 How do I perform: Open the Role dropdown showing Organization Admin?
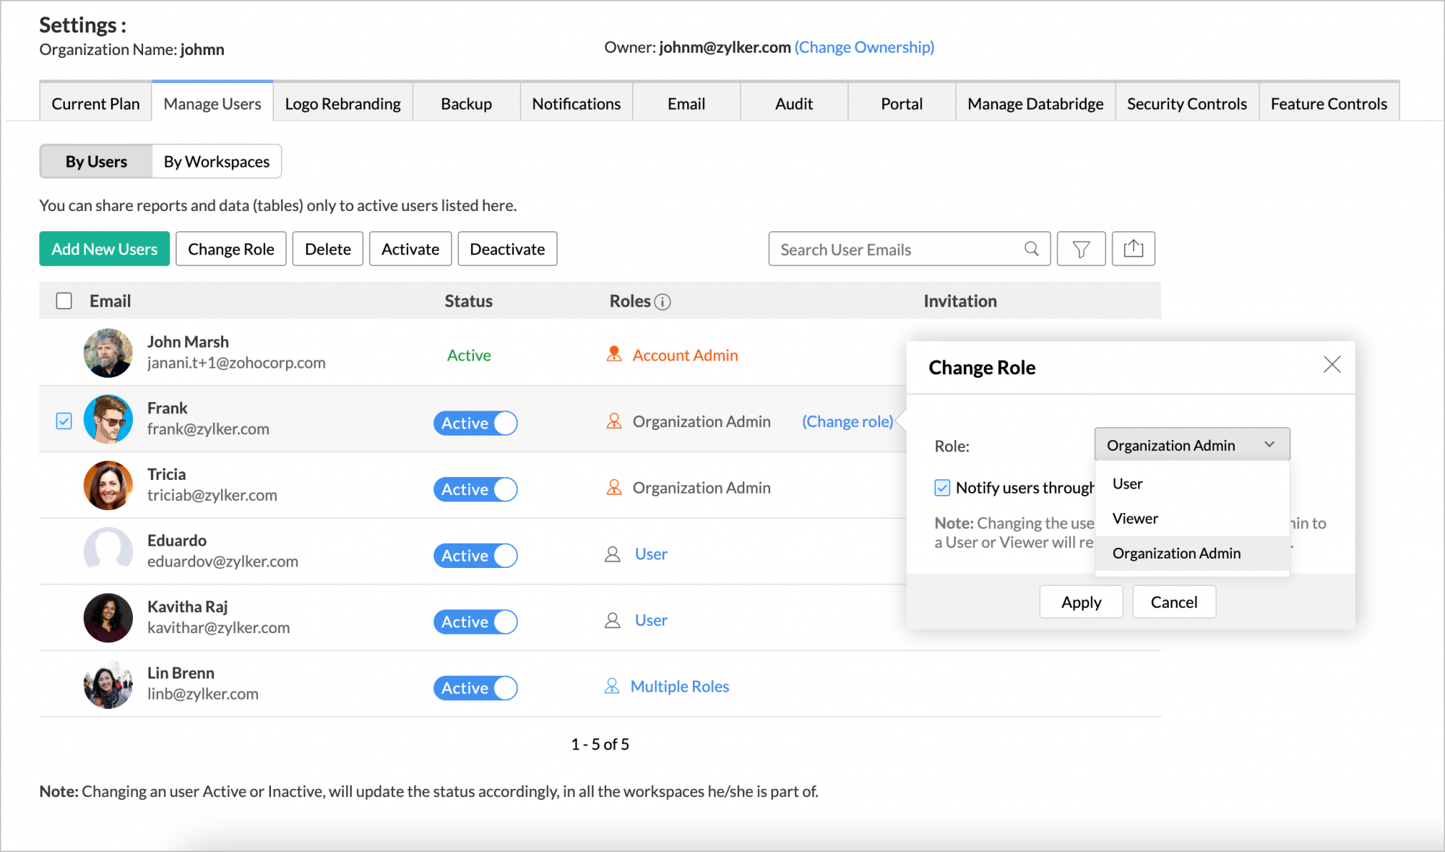coord(1191,444)
